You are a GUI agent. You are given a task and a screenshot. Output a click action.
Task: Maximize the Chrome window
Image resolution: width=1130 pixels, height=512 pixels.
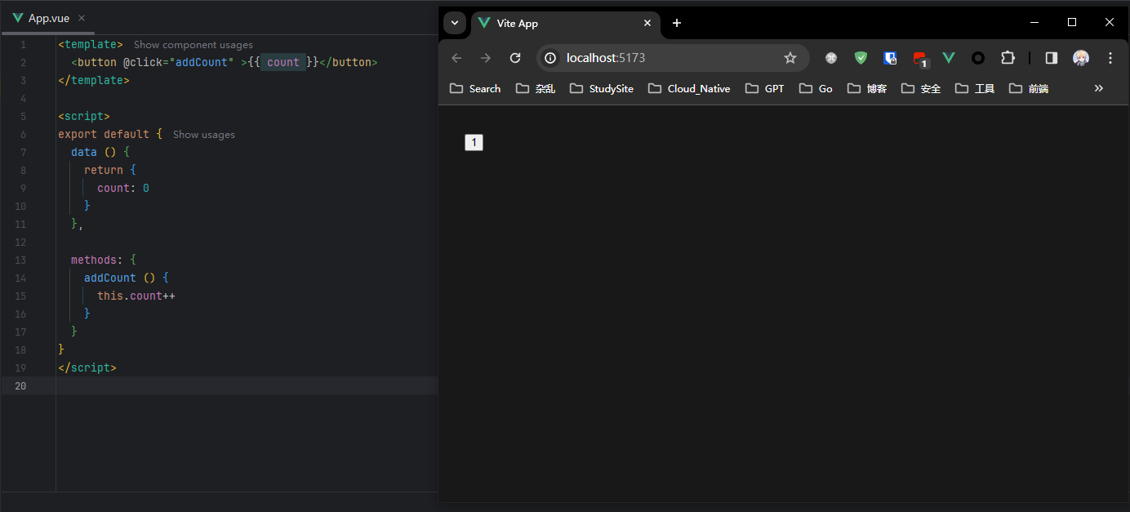[1072, 23]
